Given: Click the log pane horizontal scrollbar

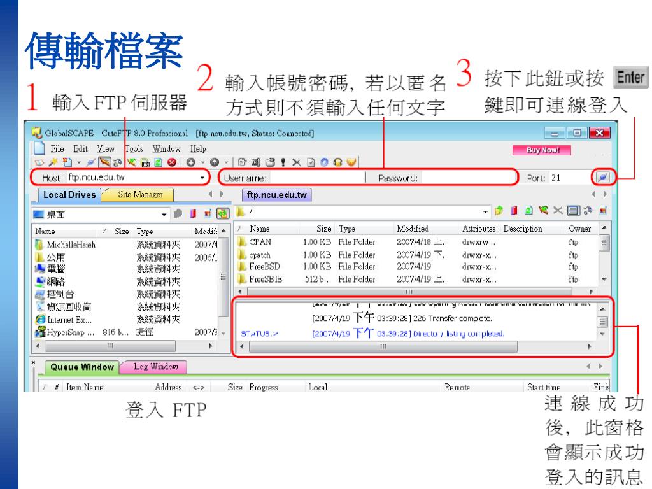Looking at the screenshot, I should point(383,346).
